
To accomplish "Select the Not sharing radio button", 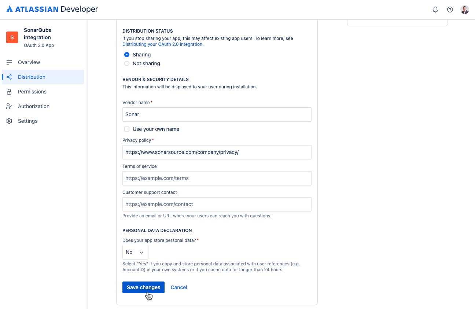I will 127,63.
